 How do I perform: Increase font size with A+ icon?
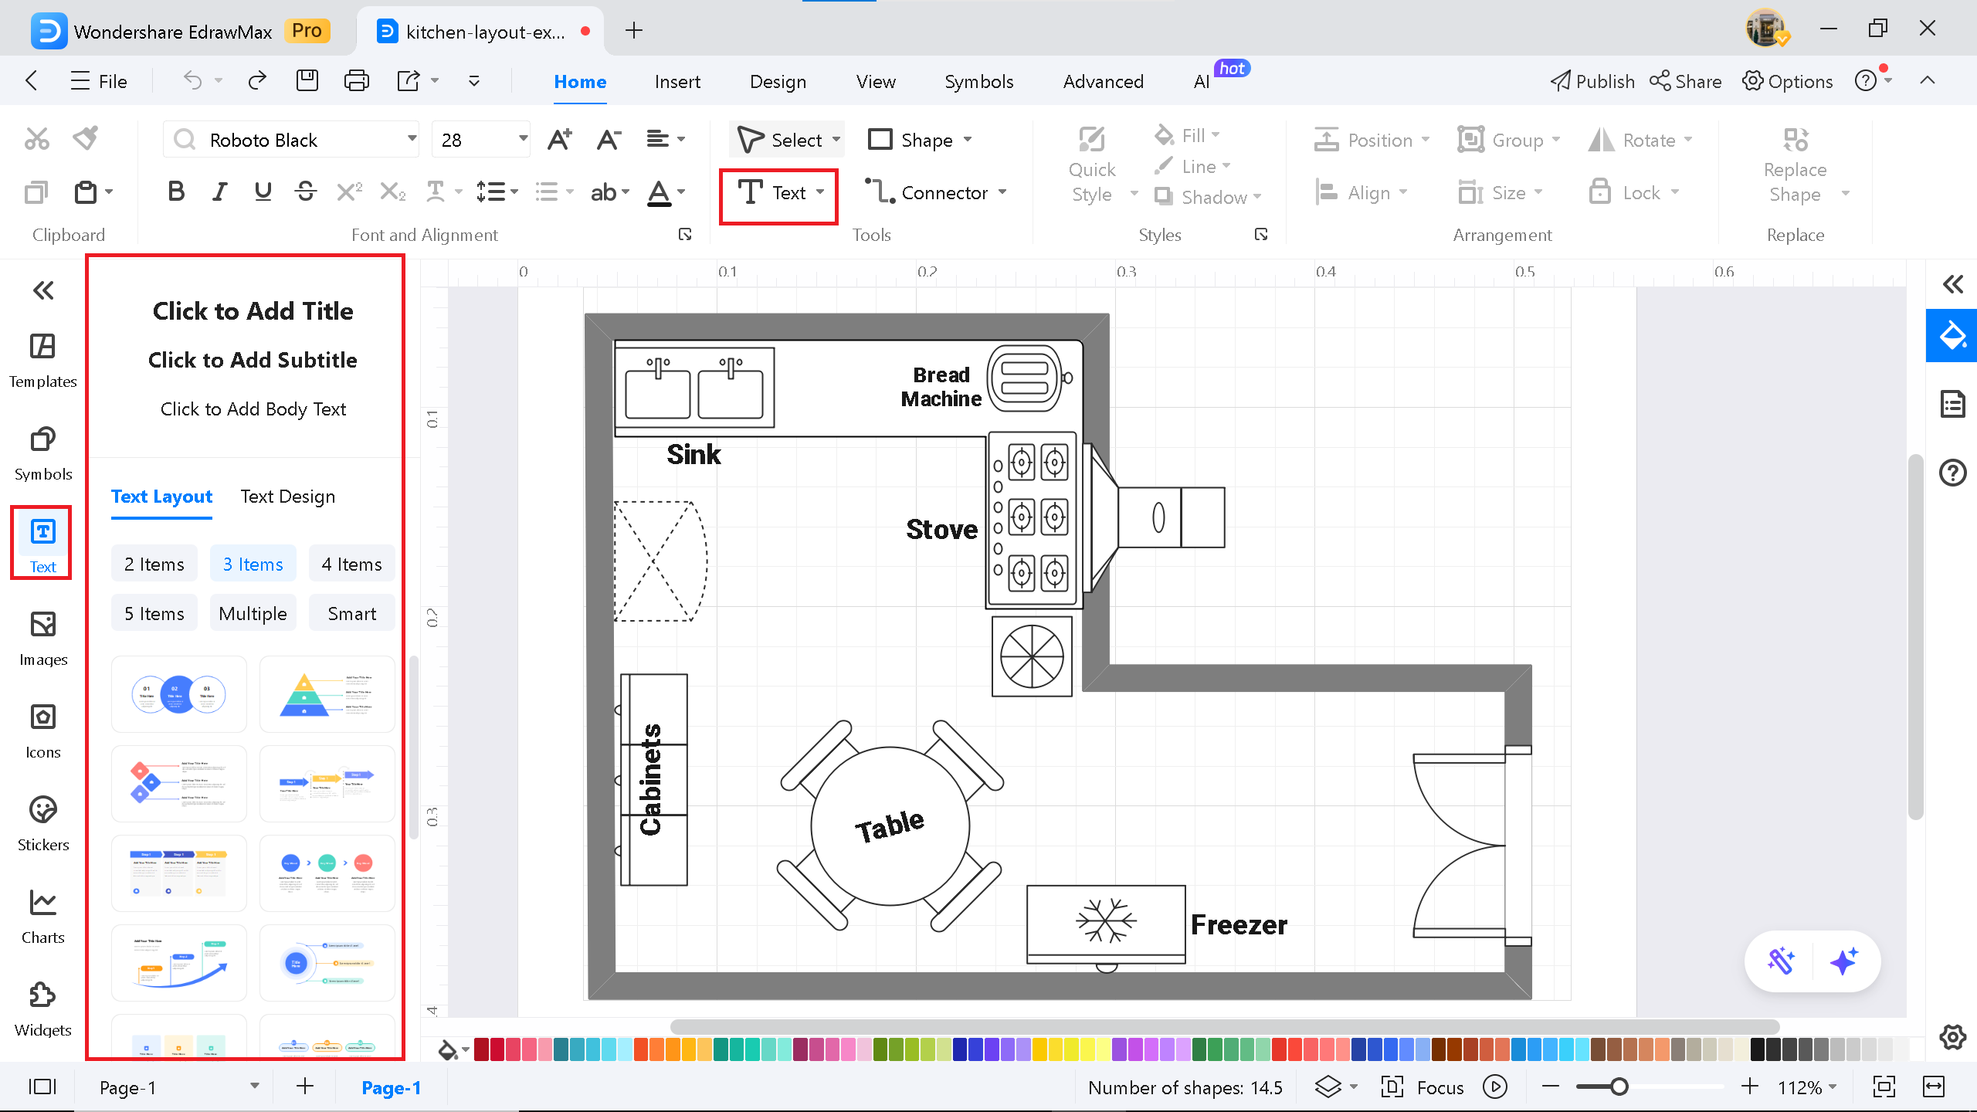click(559, 140)
